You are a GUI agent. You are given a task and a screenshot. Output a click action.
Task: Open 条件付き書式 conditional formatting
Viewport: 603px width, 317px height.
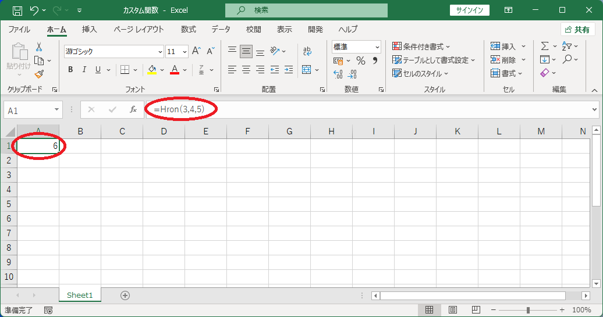(421, 47)
